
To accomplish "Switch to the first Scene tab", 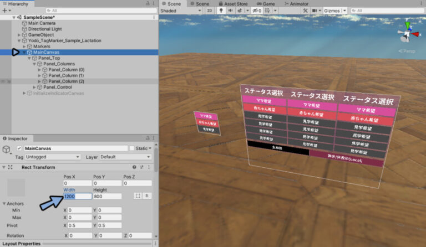I will 171,3.
